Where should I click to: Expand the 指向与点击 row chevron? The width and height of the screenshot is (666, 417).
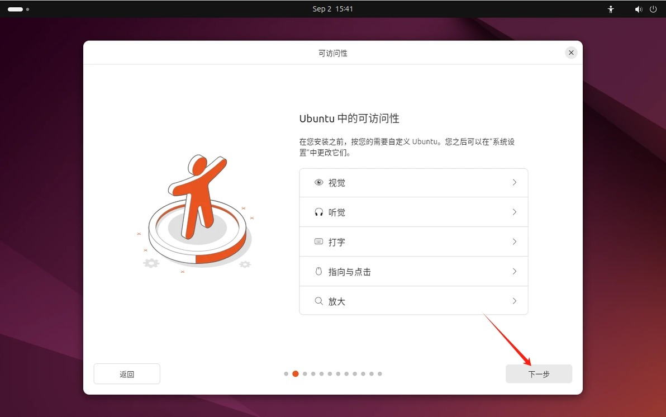point(515,271)
